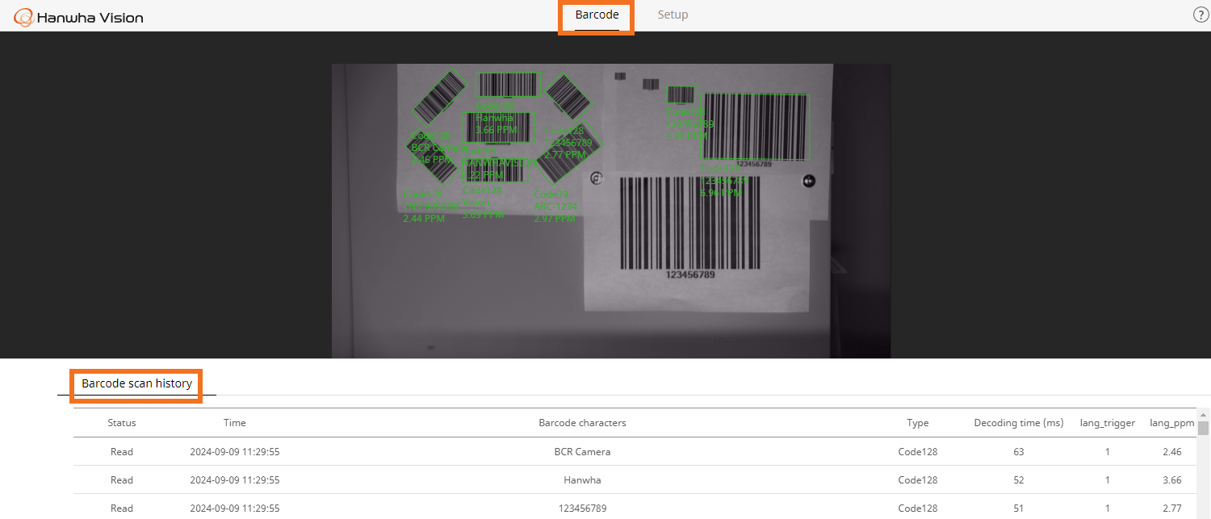Click the lang_trigger column header
Viewport: 1211px width, 519px height.
(1108, 423)
